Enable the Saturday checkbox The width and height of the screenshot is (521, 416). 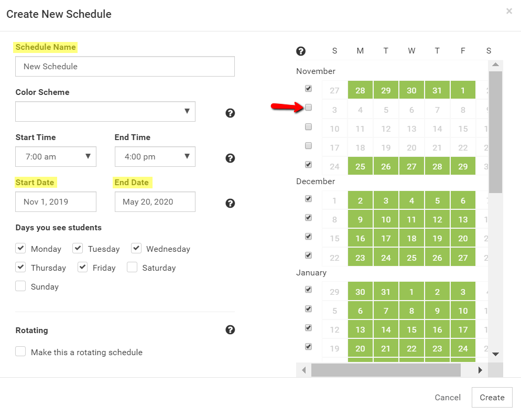[x=132, y=268]
